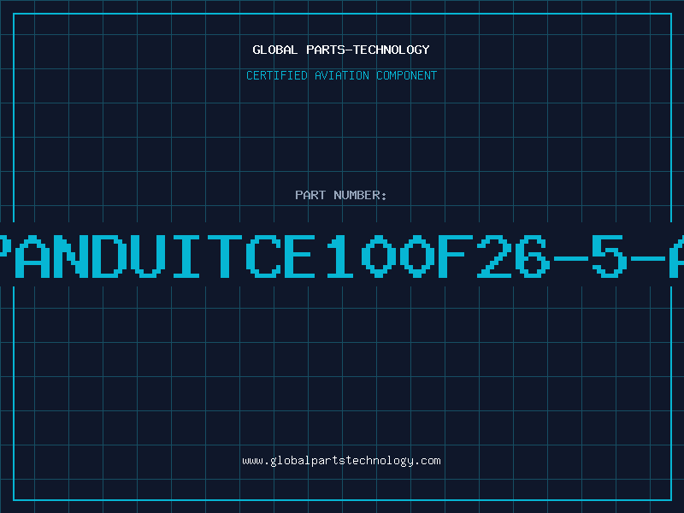Image resolution: width=684 pixels, height=513 pixels.
Task: Click the word GLOBAL in the heading
Action: coord(275,50)
